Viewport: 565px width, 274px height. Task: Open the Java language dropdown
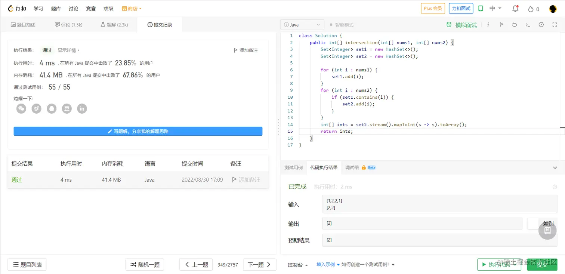click(x=302, y=25)
